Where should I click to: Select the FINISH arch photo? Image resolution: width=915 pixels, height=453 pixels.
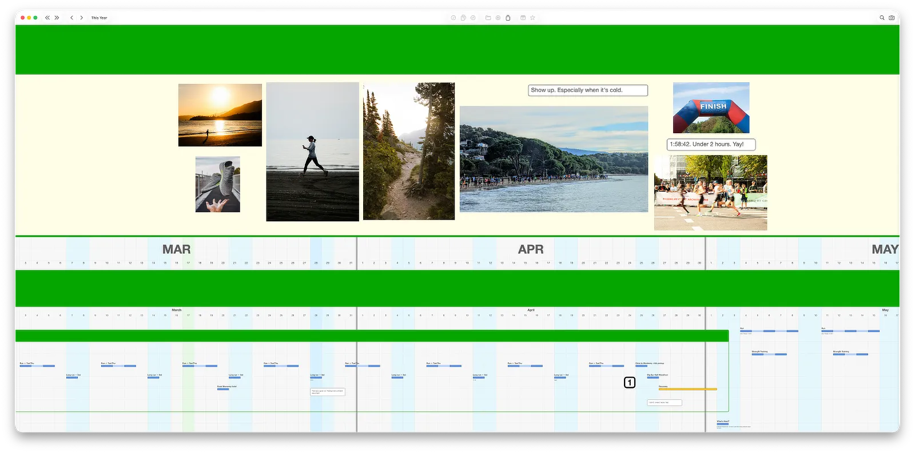point(711,108)
